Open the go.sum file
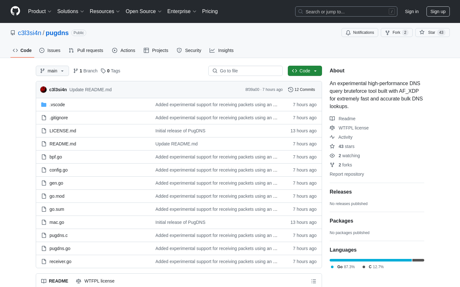Screen dimensions: 460x287 (57, 209)
